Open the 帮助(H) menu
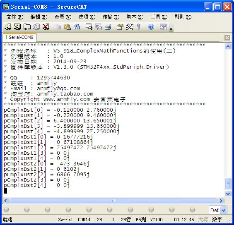This screenshot has width=234, height=225. [183, 17]
